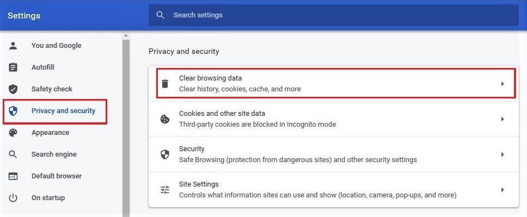Click the clipboard icon next to Autofill
The height and width of the screenshot is (217, 527).
click(13, 67)
